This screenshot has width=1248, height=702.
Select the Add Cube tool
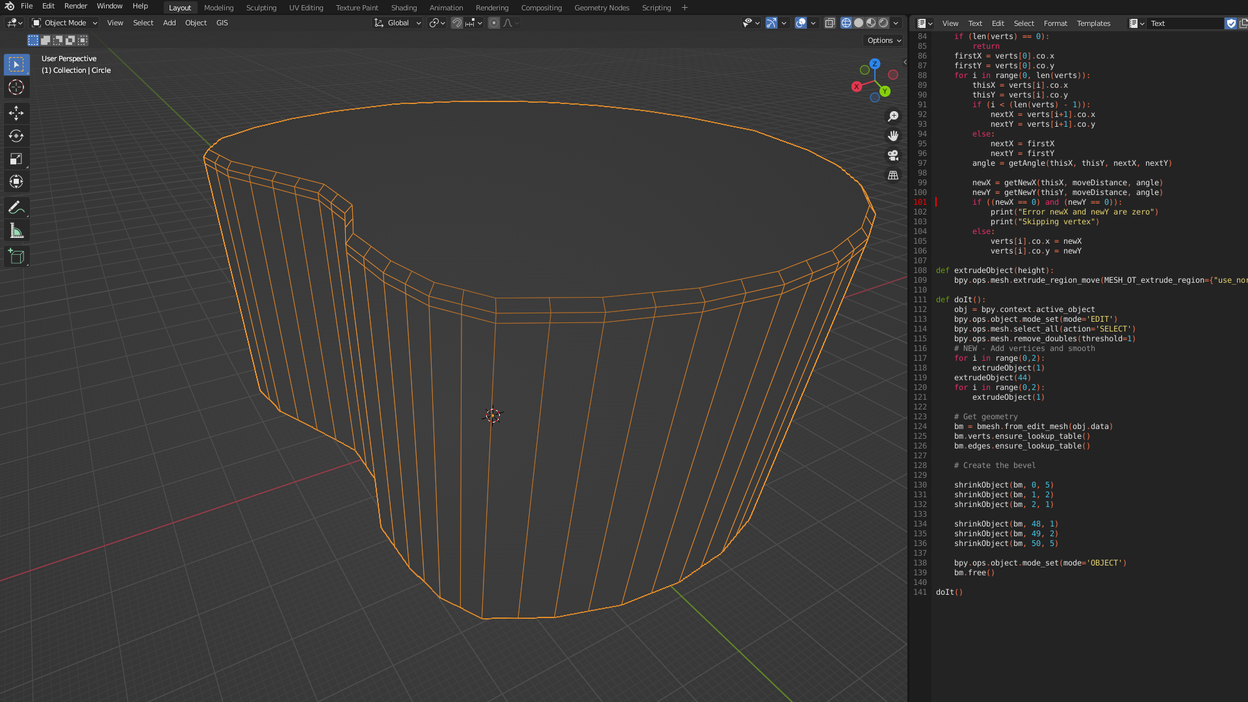click(x=16, y=257)
